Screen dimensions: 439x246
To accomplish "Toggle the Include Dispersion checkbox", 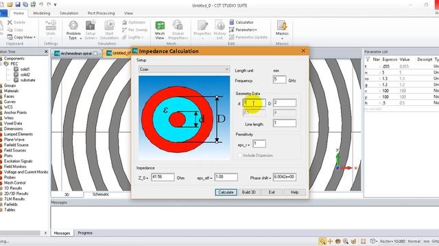I will pyautogui.click(x=239, y=155).
